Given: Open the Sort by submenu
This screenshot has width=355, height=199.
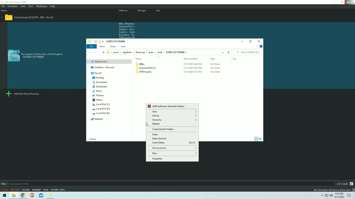Looking at the screenshot, I should pyautogui.click(x=172, y=116).
